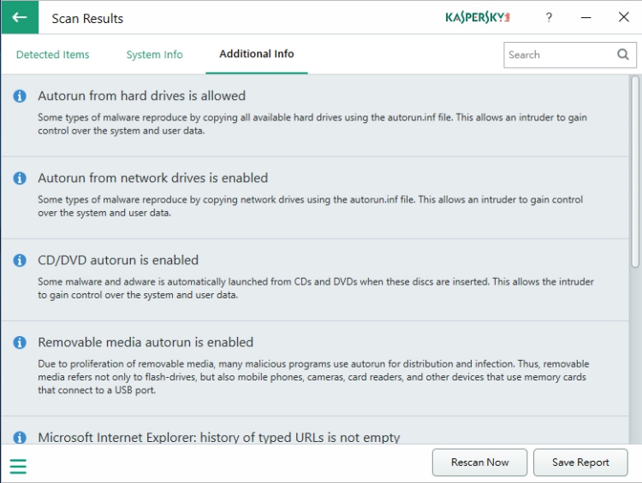The height and width of the screenshot is (483, 642).
Task: Click info icon beside Internet Explorer entry
Action: coord(20,439)
